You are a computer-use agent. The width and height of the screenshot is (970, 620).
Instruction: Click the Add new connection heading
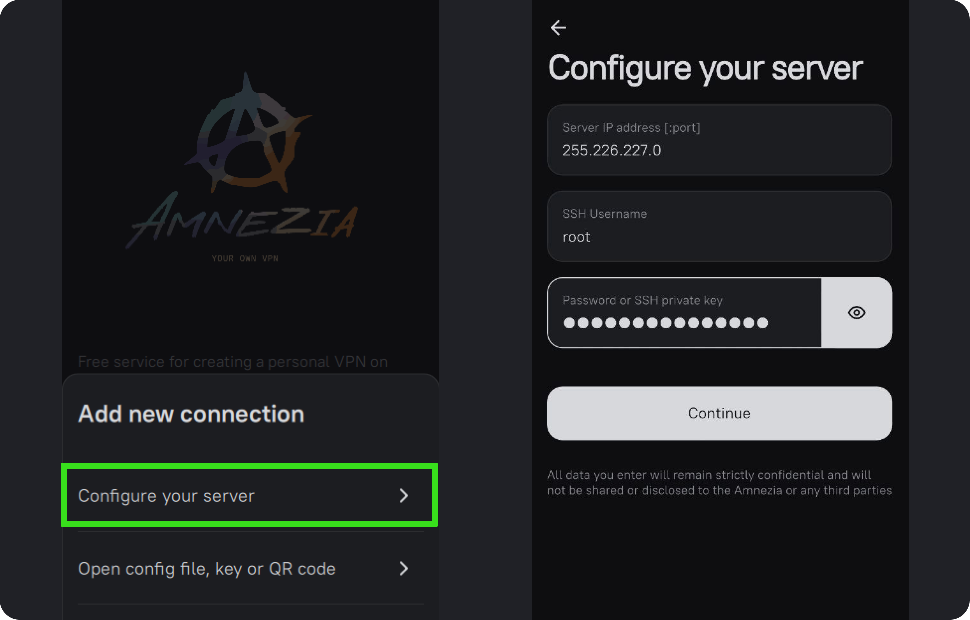191,413
